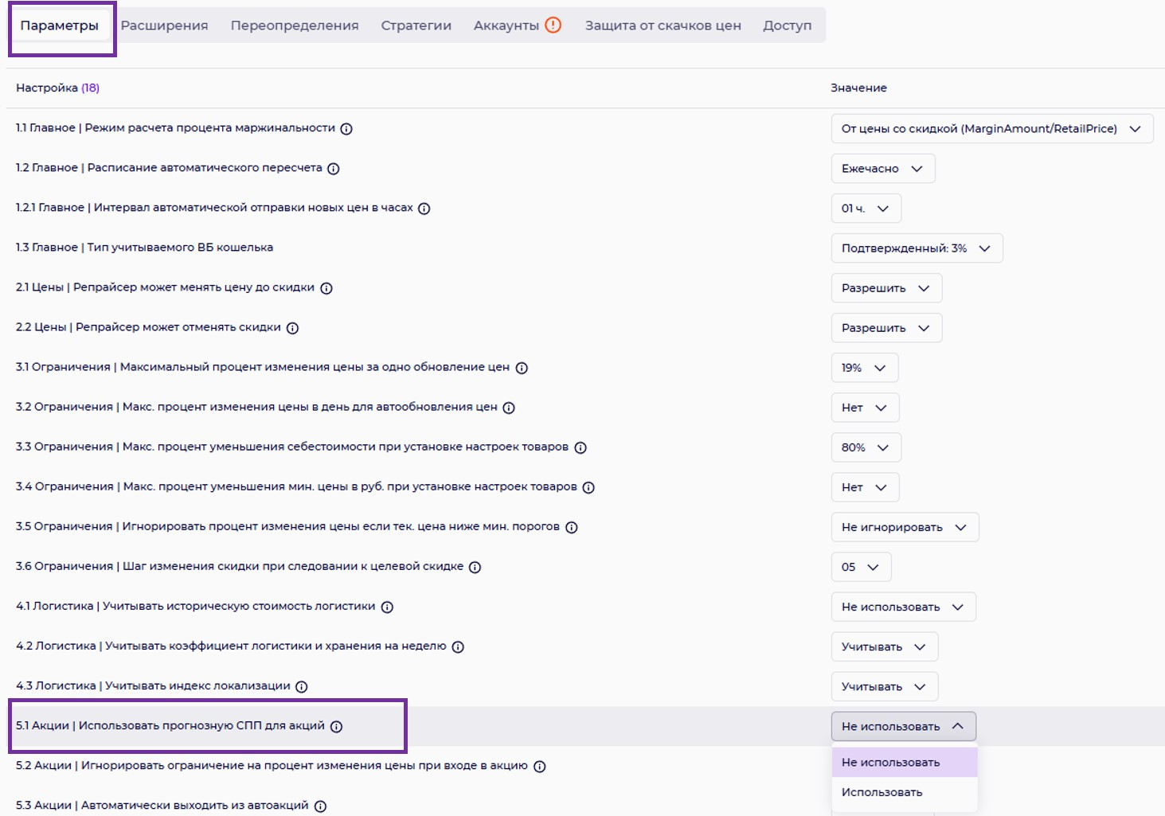Screen dimensions: 1165x816
Task: Click info icon for 1.2 recalculation schedule
Action: pyautogui.click(x=334, y=169)
